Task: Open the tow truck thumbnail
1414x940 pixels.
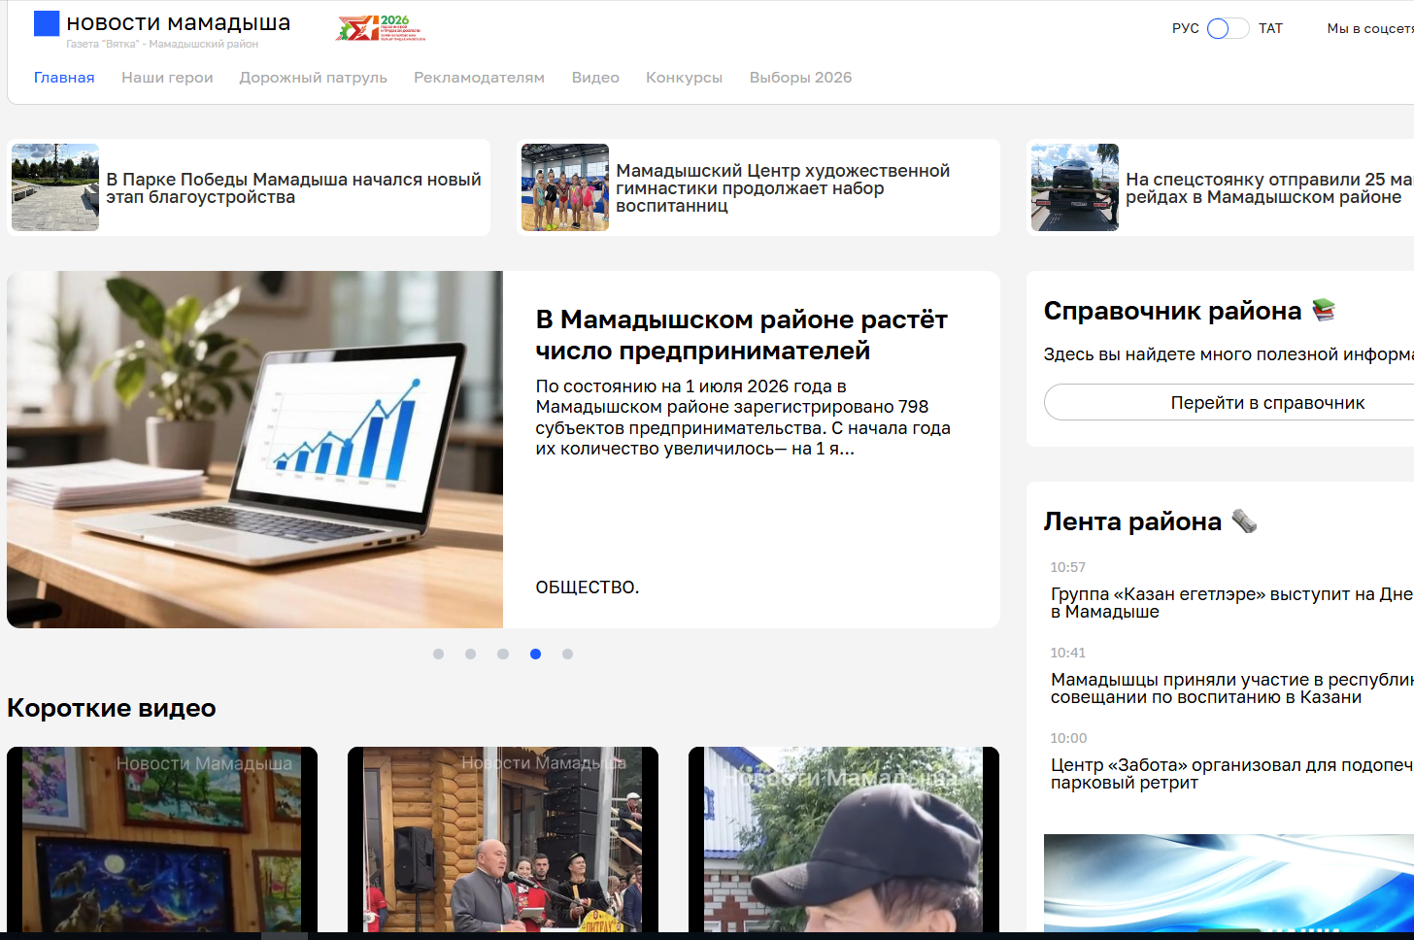Action: pyautogui.click(x=1075, y=187)
